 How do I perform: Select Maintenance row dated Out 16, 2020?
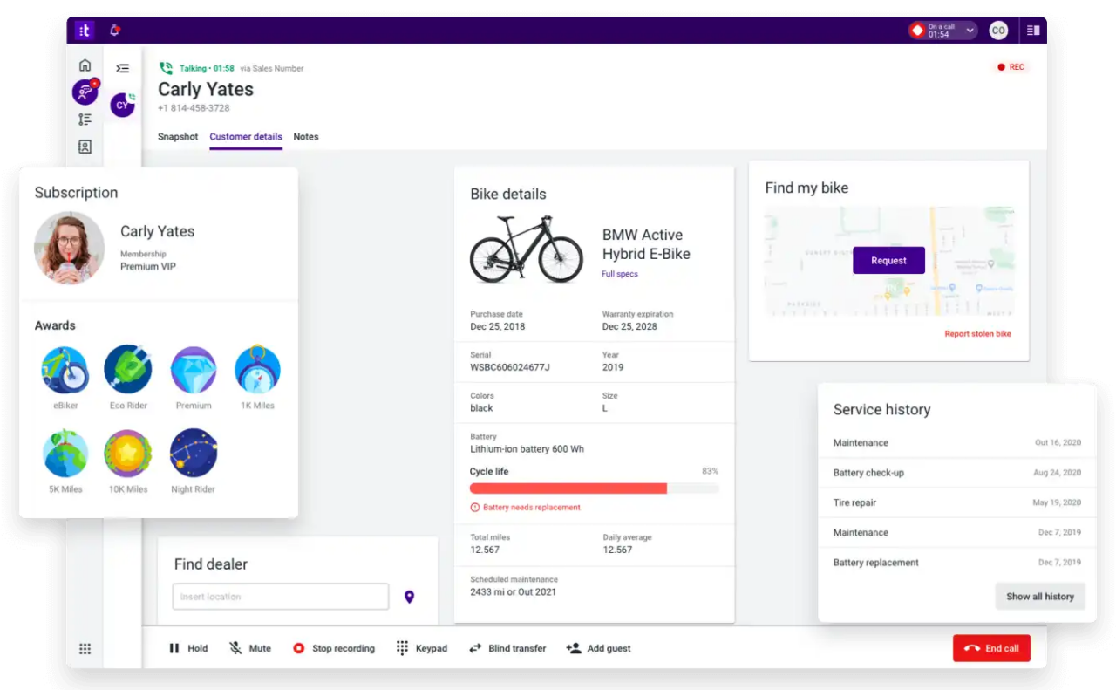point(957,443)
